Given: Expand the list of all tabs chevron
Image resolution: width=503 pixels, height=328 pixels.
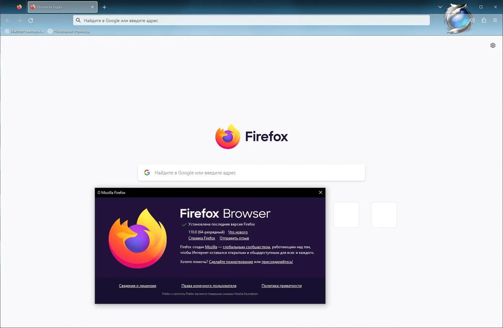Looking at the screenshot, I should click(x=440, y=7).
